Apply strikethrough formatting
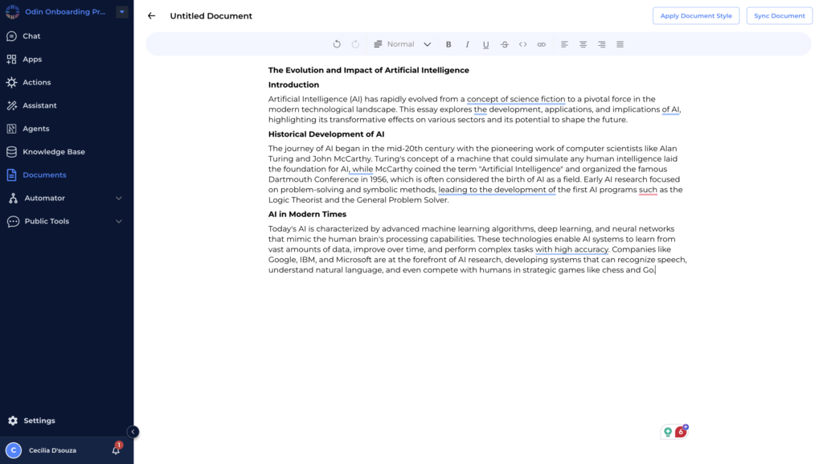The height and width of the screenshot is (464, 823). (504, 44)
